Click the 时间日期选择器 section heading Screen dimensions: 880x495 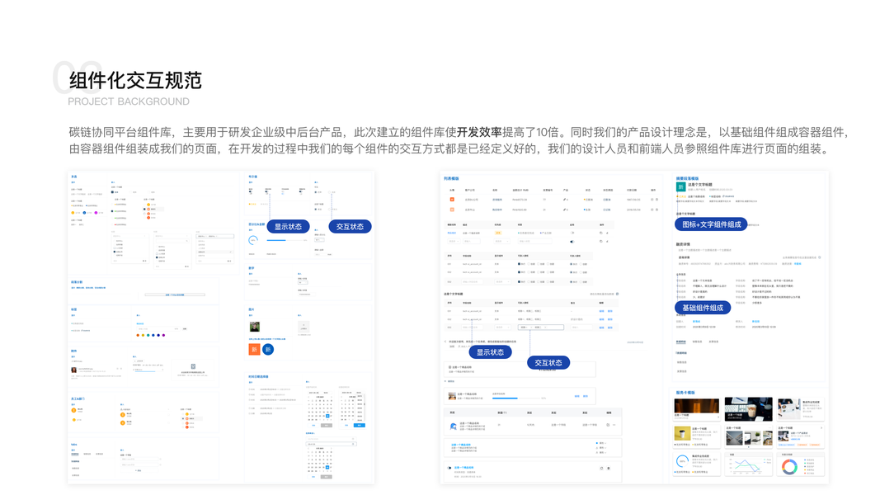pos(259,376)
